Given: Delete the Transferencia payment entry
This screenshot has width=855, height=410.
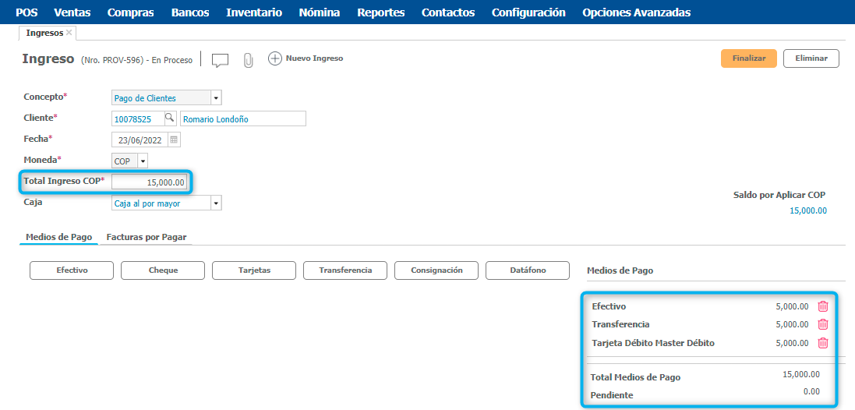Looking at the screenshot, I should [822, 324].
